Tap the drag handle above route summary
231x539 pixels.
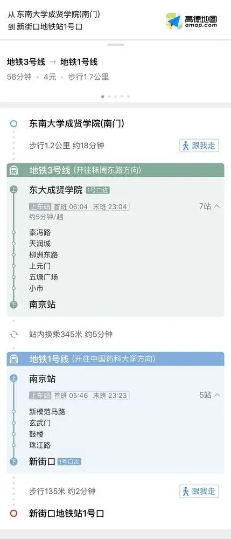(x=115, y=45)
